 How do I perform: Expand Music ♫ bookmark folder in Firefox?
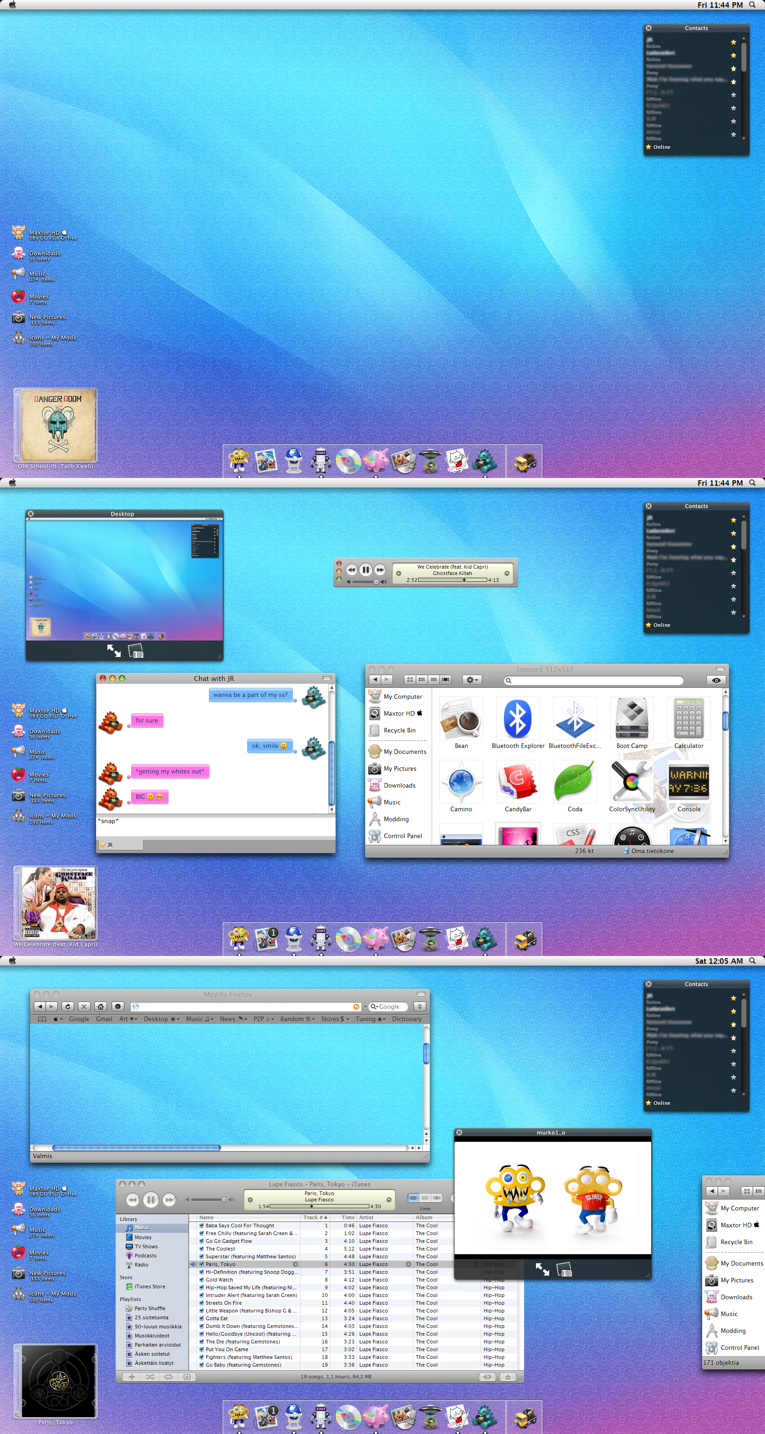pyautogui.click(x=200, y=1019)
